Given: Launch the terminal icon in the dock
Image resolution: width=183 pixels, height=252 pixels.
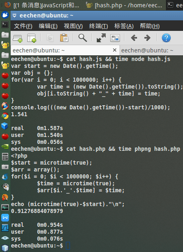Looking at the screenshot, I should pos(5,25).
